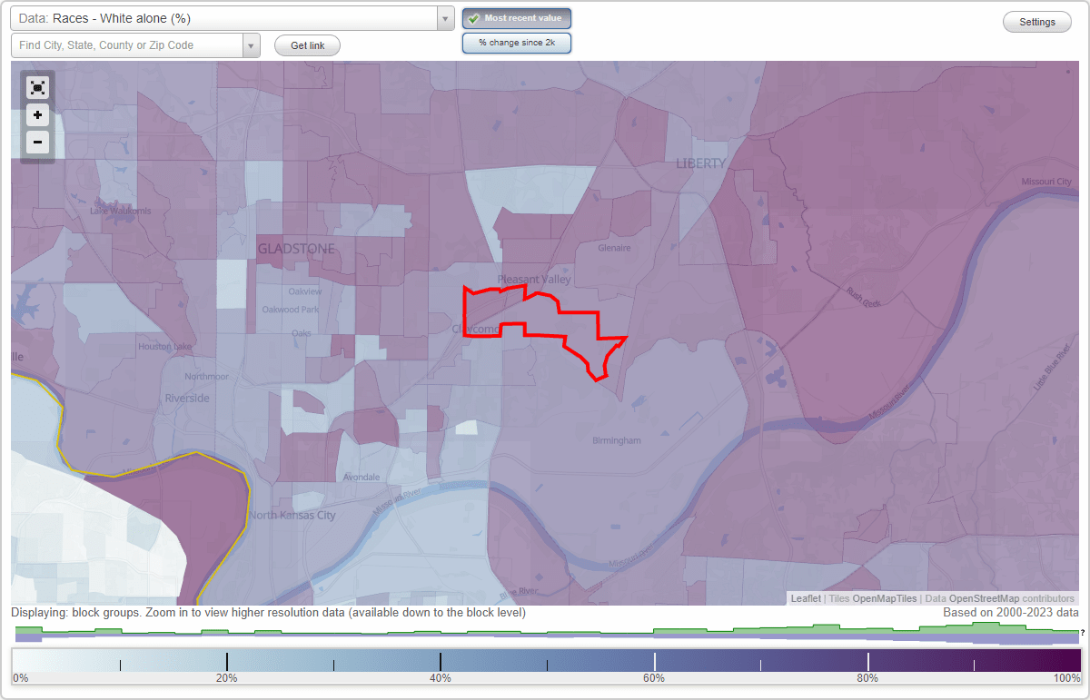
Task: Open the Data selection dropdown
Action: (x=444, y=17)
